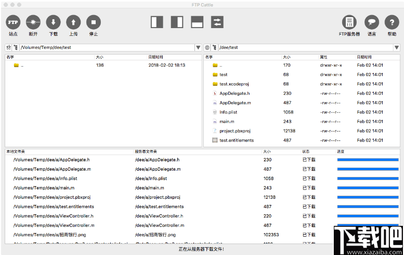Screen dimensions: 404x255
Task: Click the progress bar for project.pbxproj transfer
Action: click(x=368, y=197)
